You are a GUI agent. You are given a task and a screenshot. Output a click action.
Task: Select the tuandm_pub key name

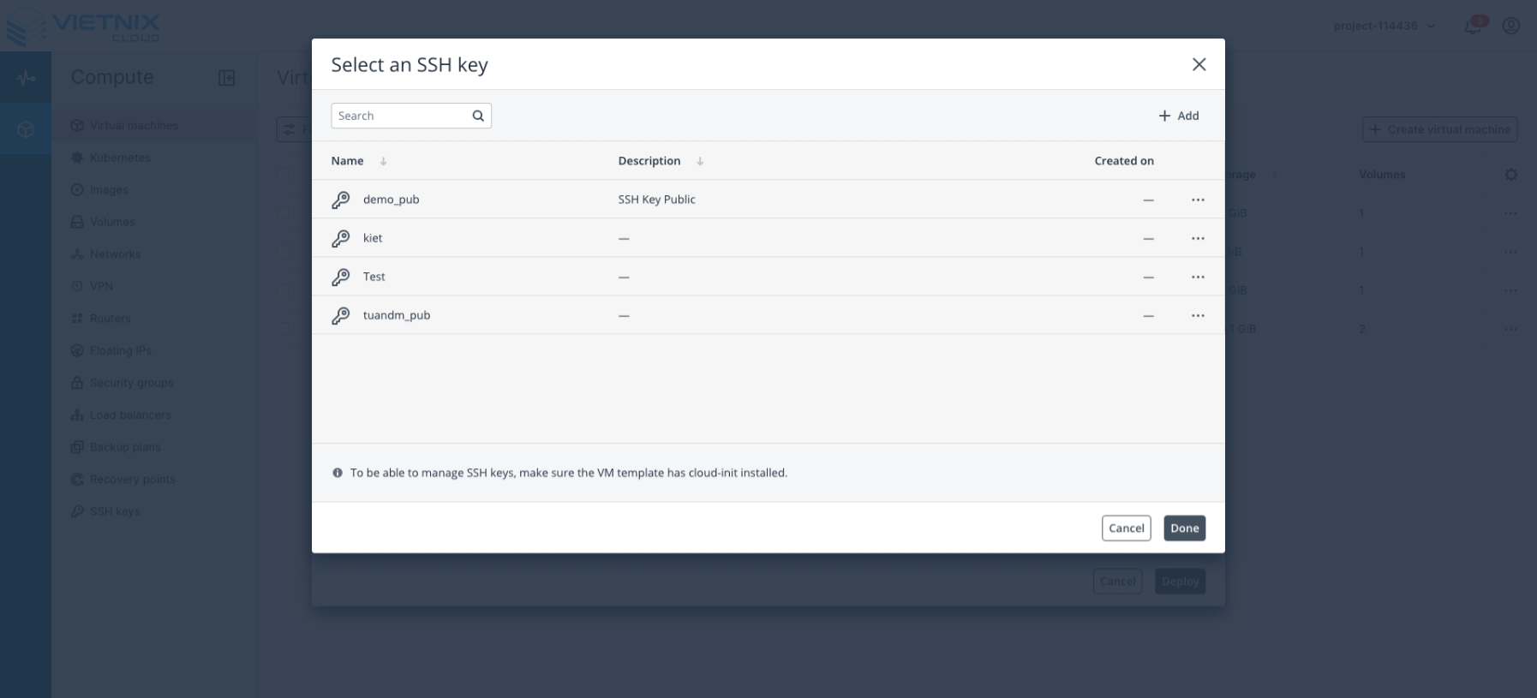tap(397, 315)
